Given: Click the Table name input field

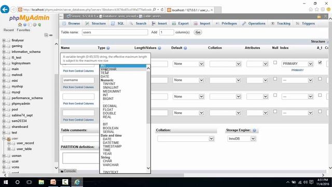Looking at the screenshot, I should (x=115, y=32).
